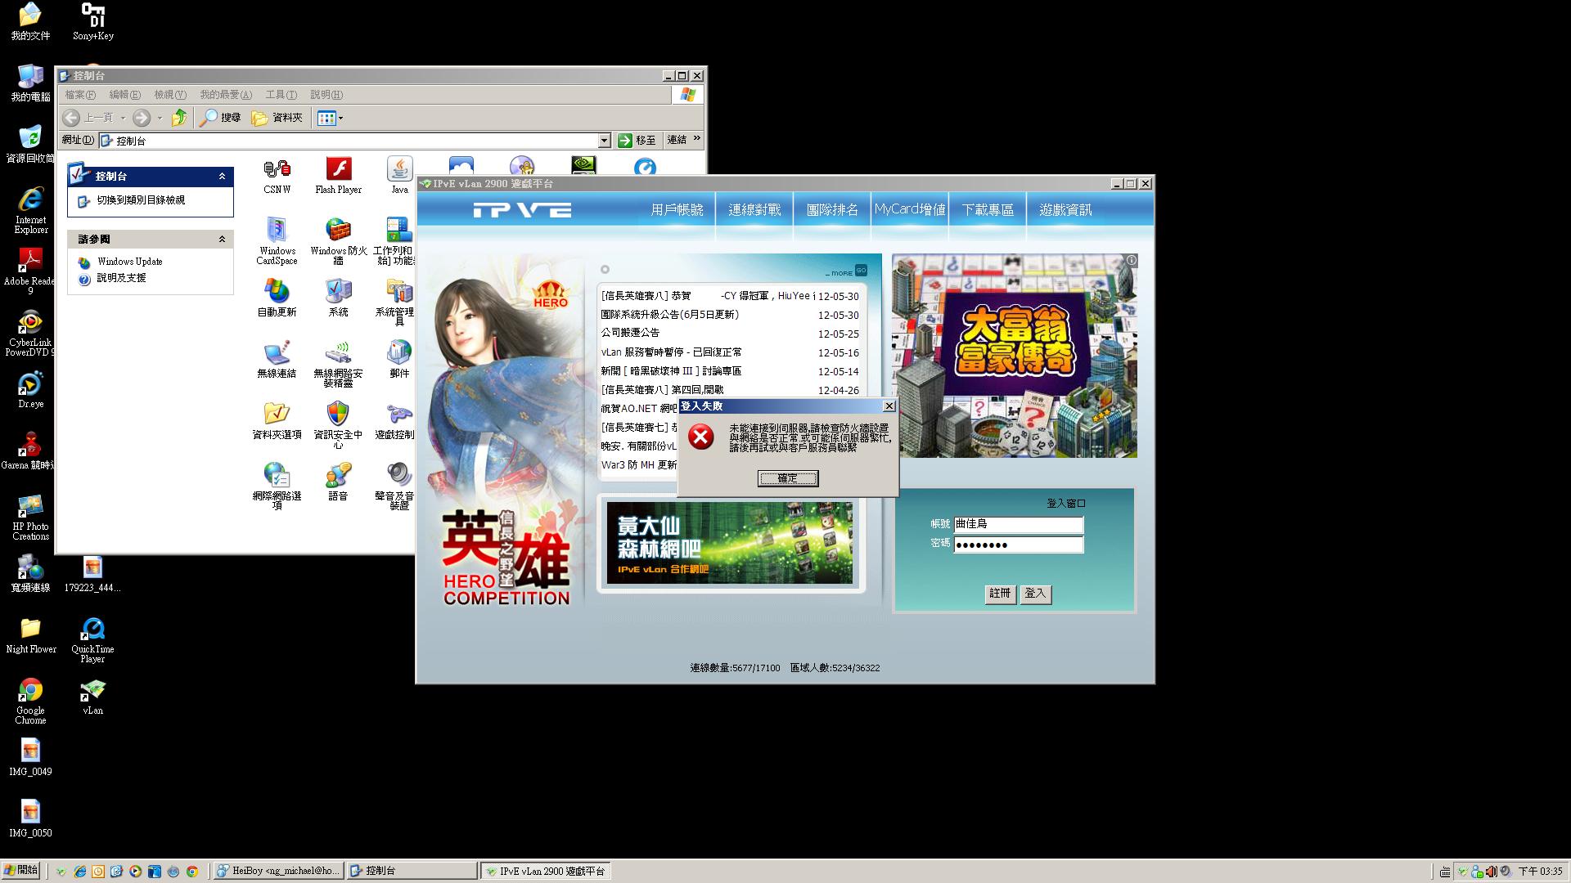Open the Windows CardSpace icon
Screen dimensions: 1571x883
tap(277, 231)
